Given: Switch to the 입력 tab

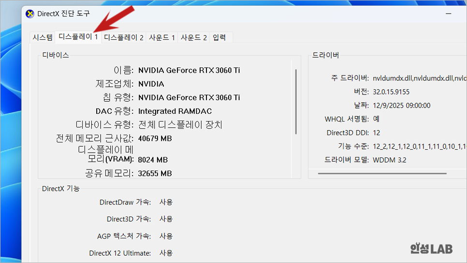Looking at the screenshot, I should coord(219,38).
